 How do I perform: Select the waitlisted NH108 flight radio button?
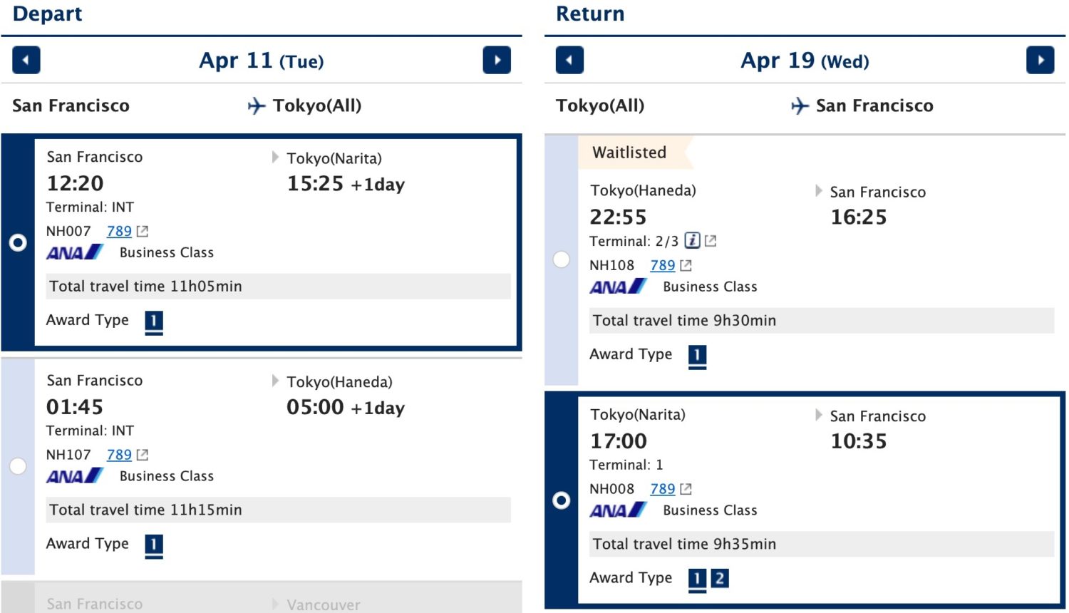click(x=561, y=260)
